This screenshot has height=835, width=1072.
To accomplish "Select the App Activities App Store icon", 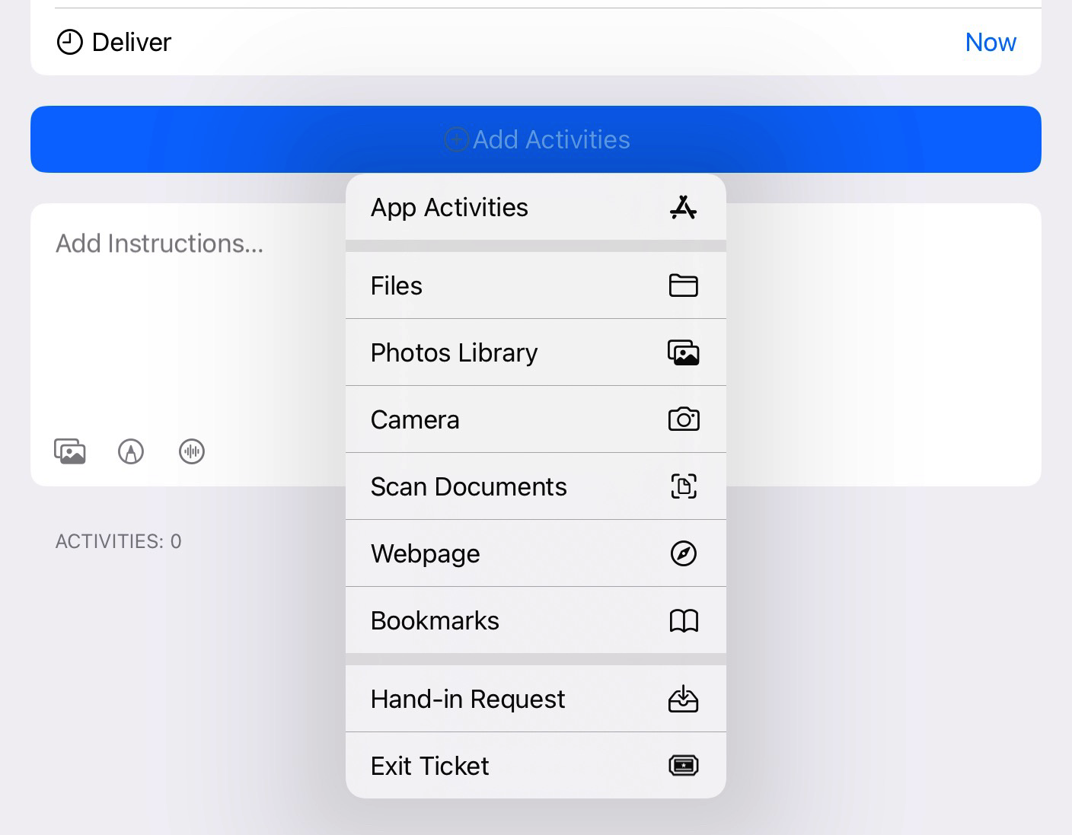I will coord(683,207).
